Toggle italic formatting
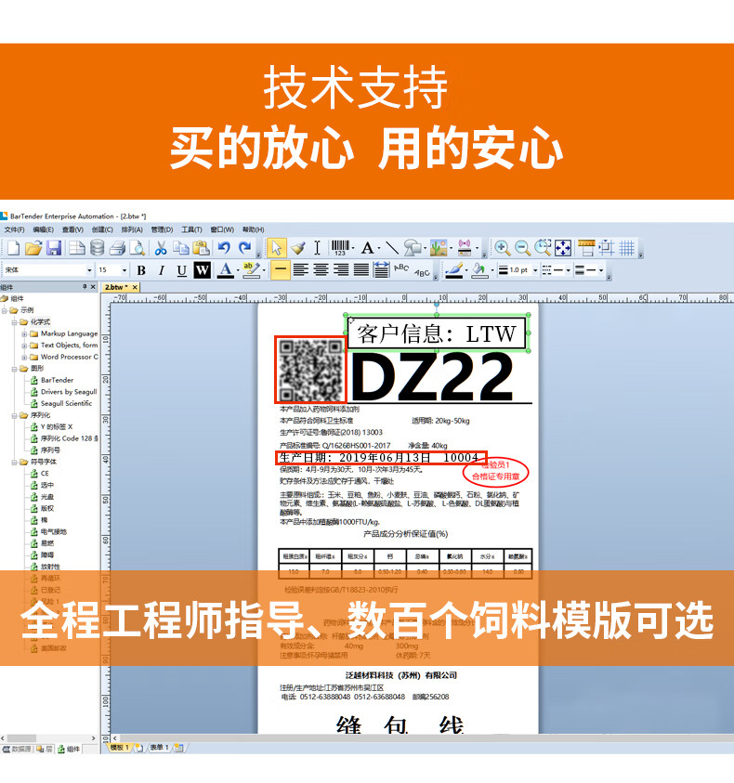 161,270
